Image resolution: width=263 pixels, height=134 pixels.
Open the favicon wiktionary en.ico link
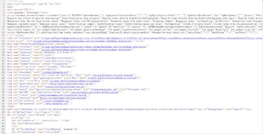point(65,87)
